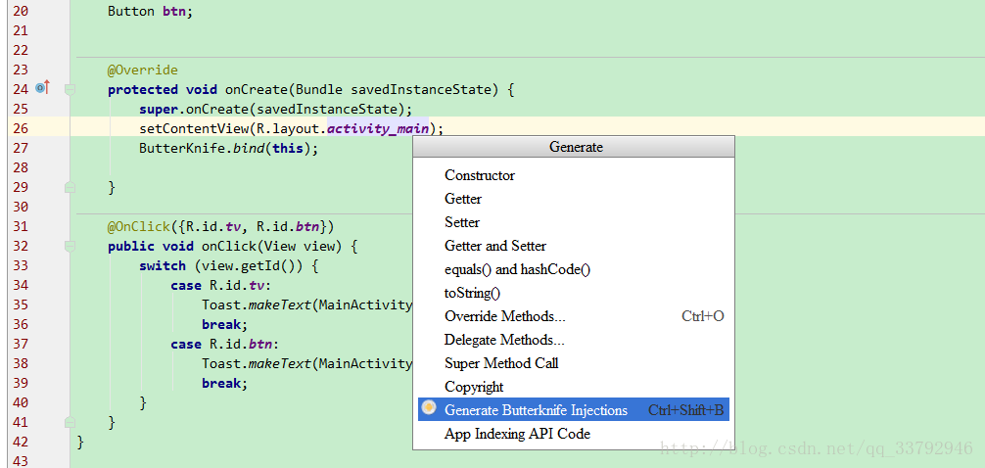
Task: Collapse the onClick method fold marker
Action: 70,246
